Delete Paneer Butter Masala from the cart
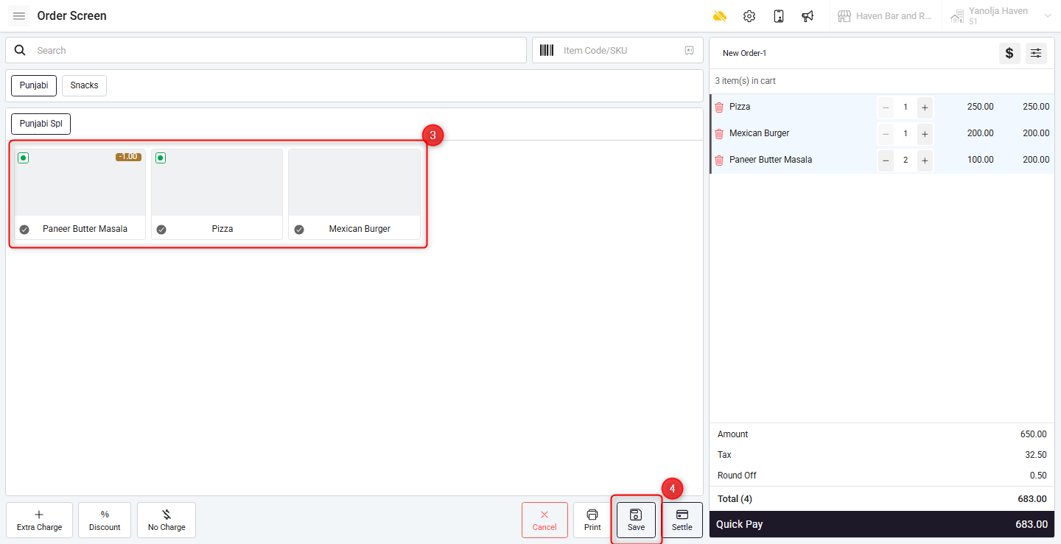This screenshot has width=1061, height=544. click(719, 160)
